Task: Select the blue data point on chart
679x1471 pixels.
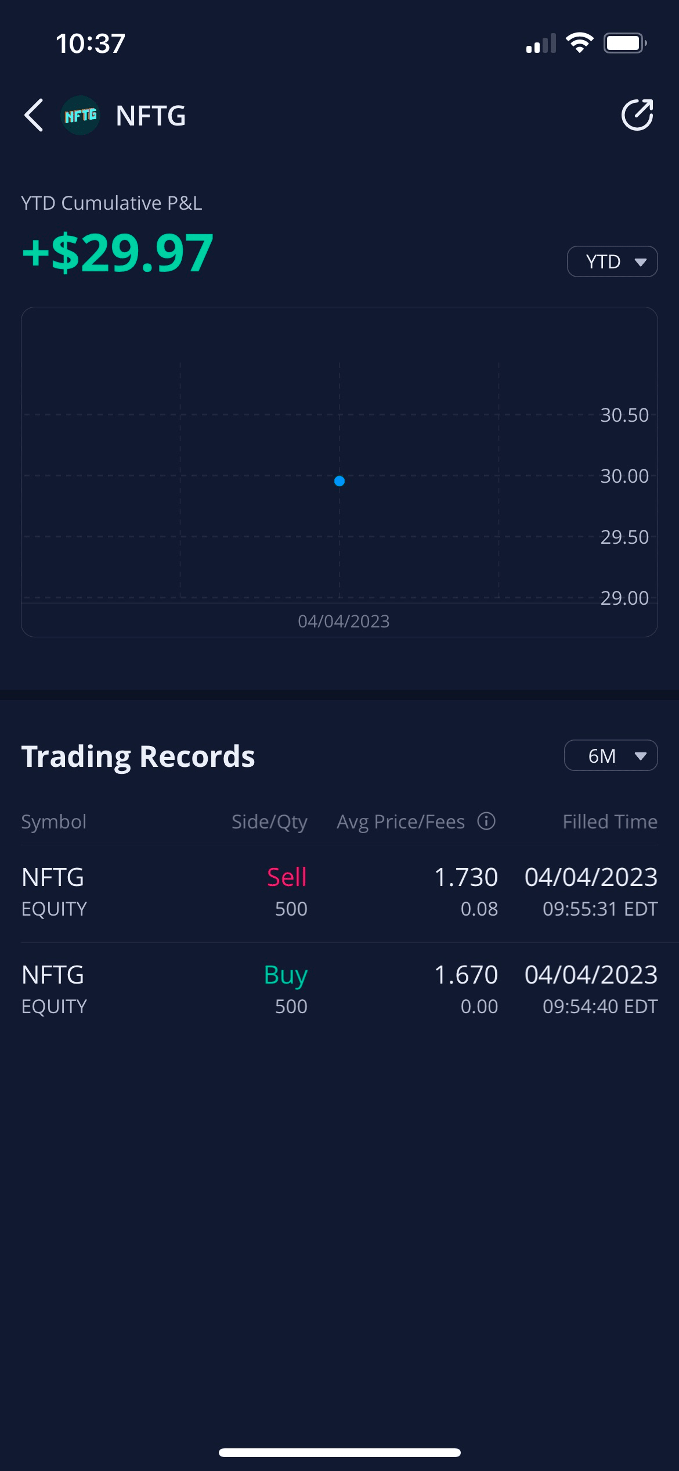Action: click(x=339, y=481)
